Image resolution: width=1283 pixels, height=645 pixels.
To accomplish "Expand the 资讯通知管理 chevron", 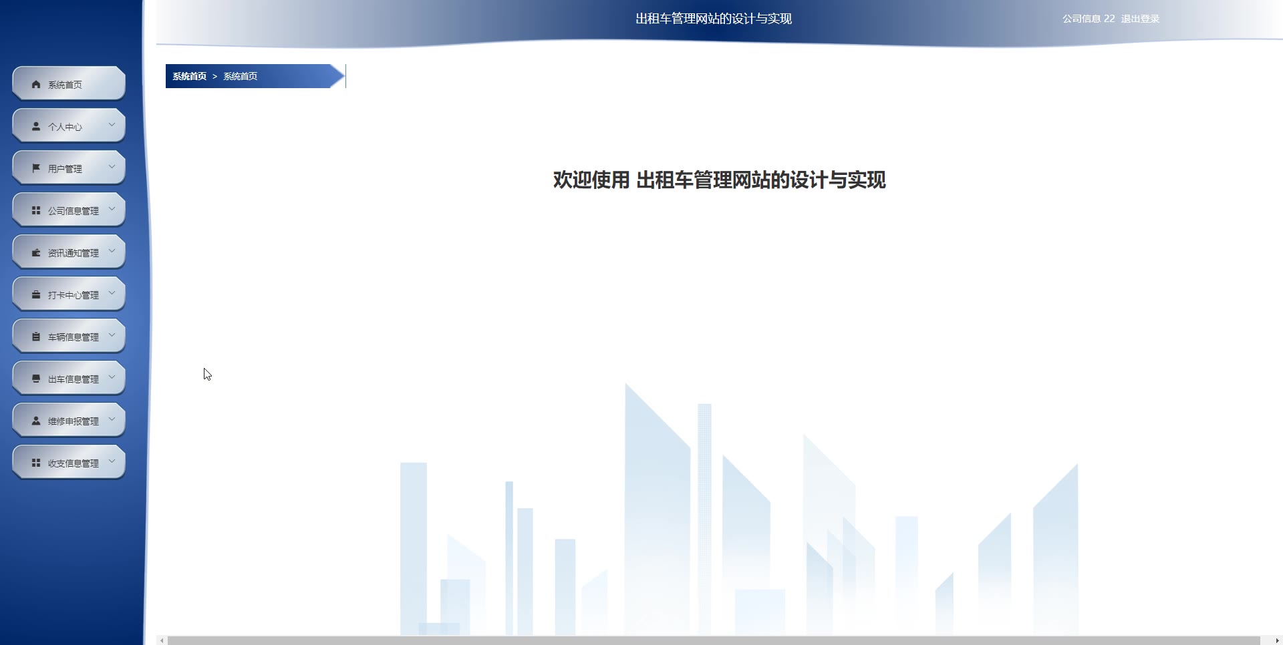I will 112,251.
